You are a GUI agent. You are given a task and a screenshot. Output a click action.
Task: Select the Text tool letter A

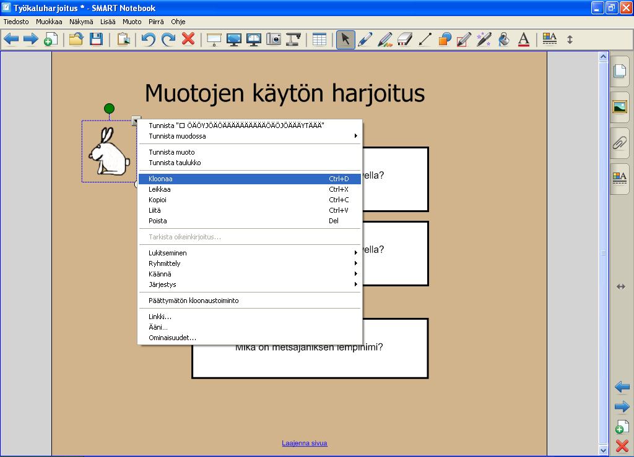[524, 39]
